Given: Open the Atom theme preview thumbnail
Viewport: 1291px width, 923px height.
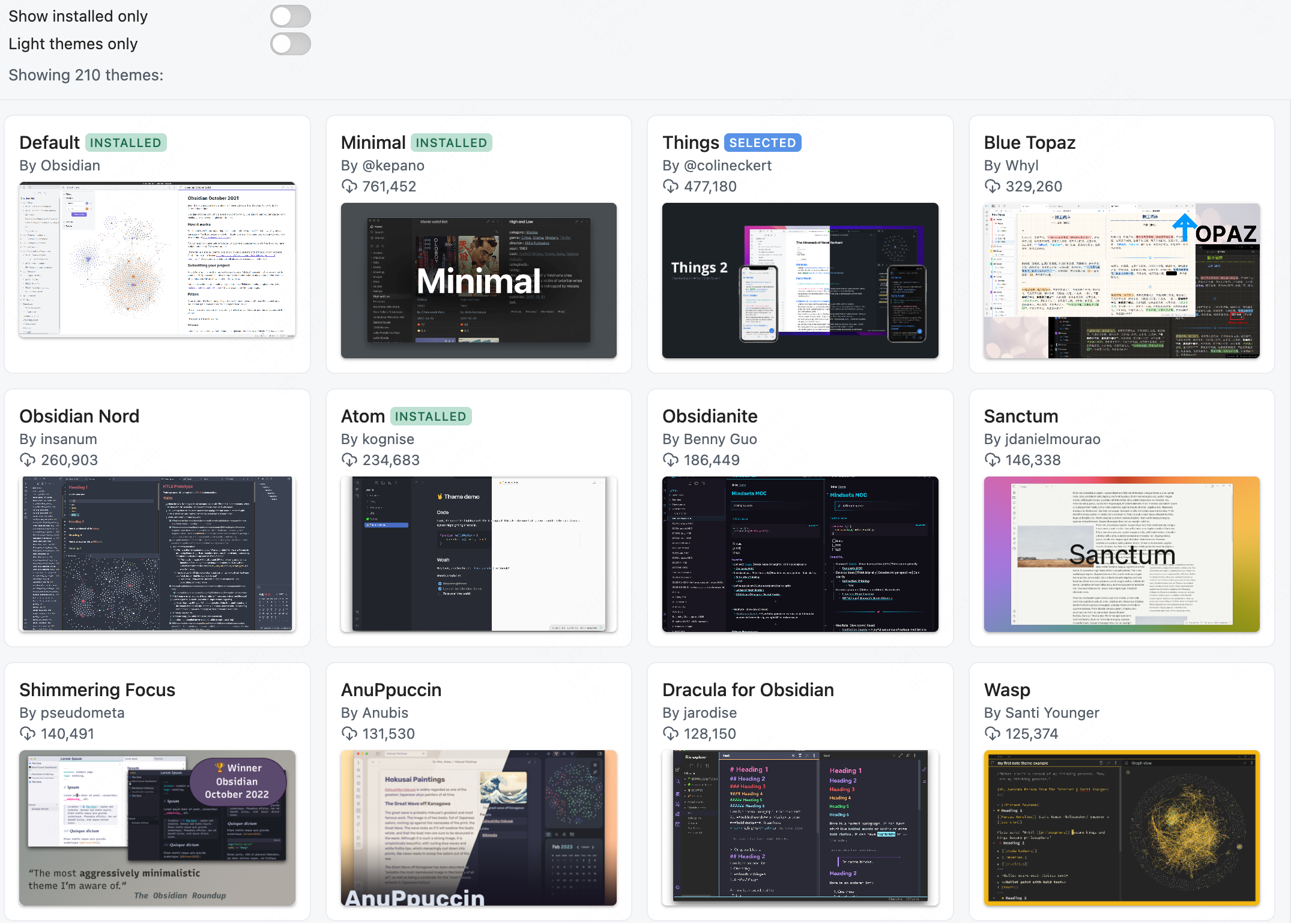Looking at the screenshot, I should pyautogui.click(x=479, y=554).
